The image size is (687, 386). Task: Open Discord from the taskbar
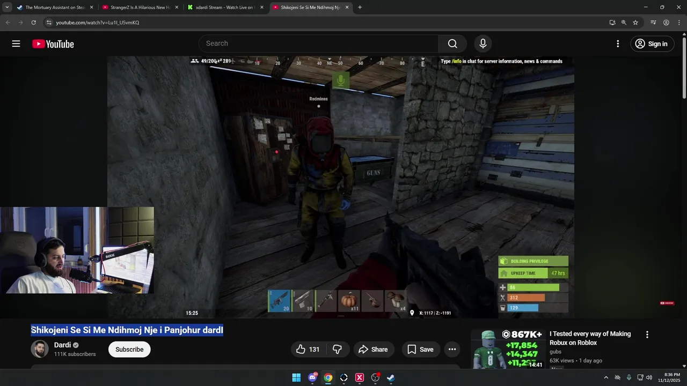point(312,377)
